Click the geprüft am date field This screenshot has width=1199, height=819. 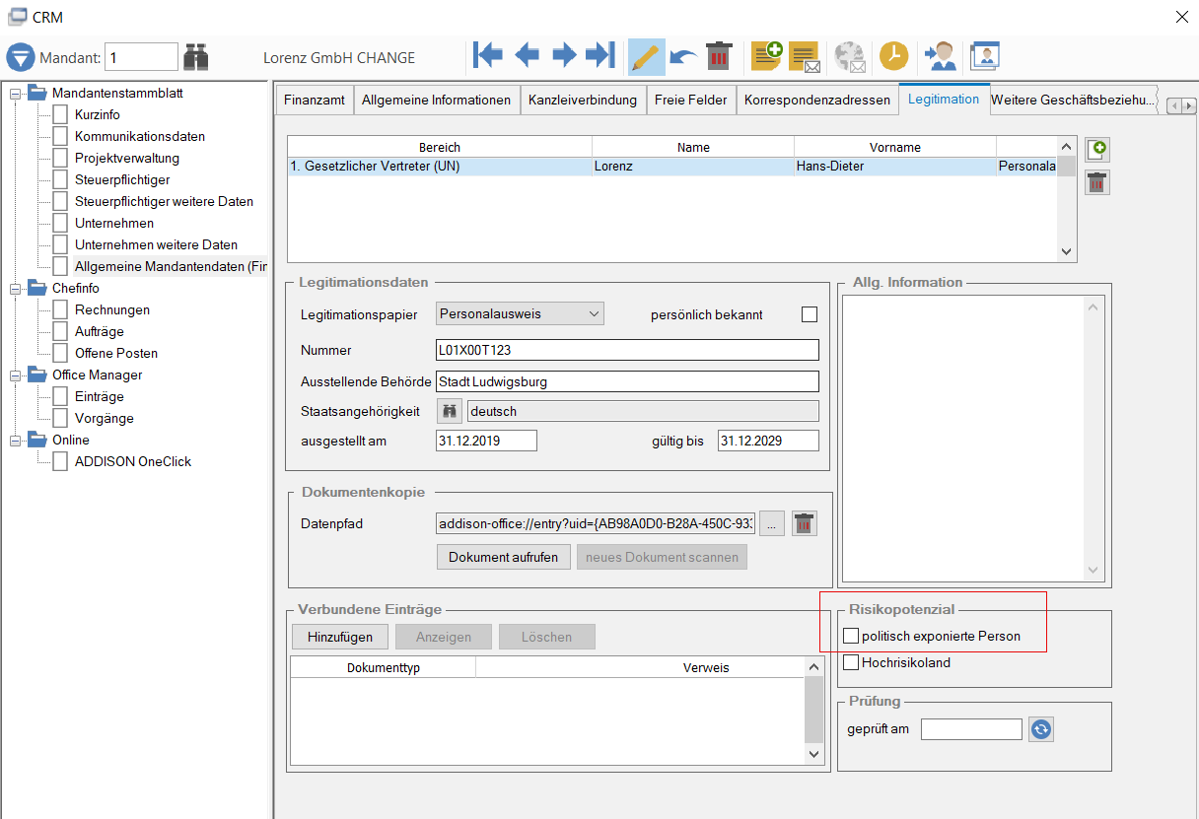971,729
